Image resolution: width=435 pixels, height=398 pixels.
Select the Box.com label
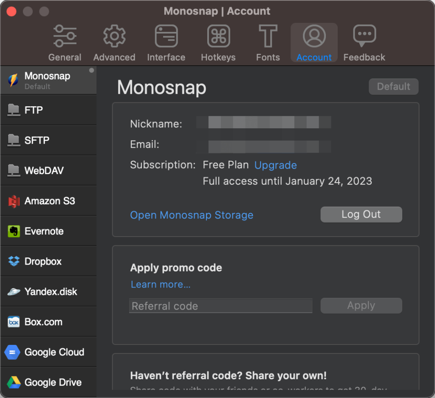pos(44,322)
